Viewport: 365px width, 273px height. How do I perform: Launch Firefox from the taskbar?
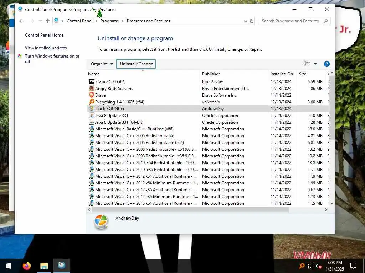tap(26, 266)
